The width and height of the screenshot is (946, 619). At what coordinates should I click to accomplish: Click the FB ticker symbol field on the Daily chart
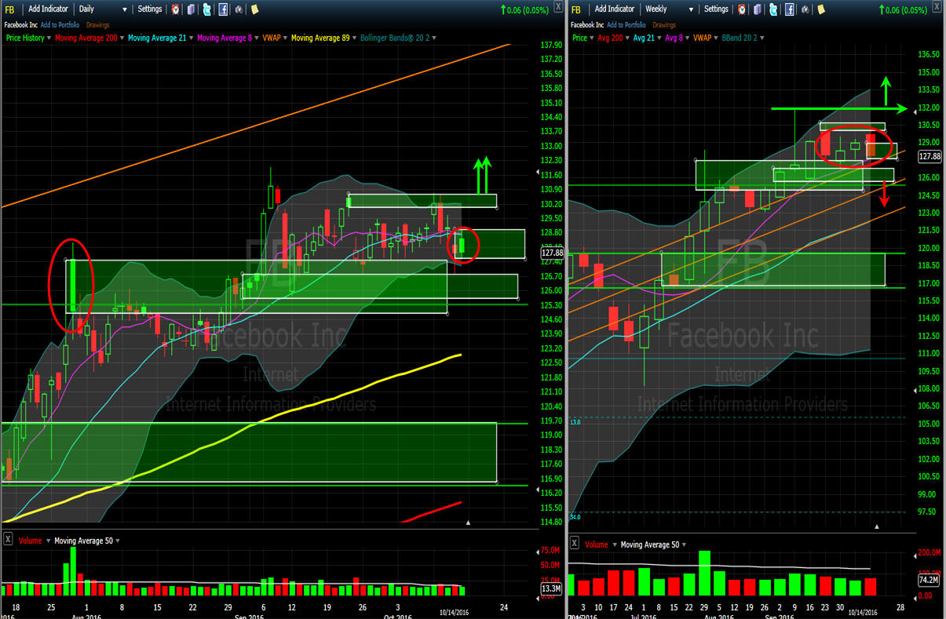10,9
